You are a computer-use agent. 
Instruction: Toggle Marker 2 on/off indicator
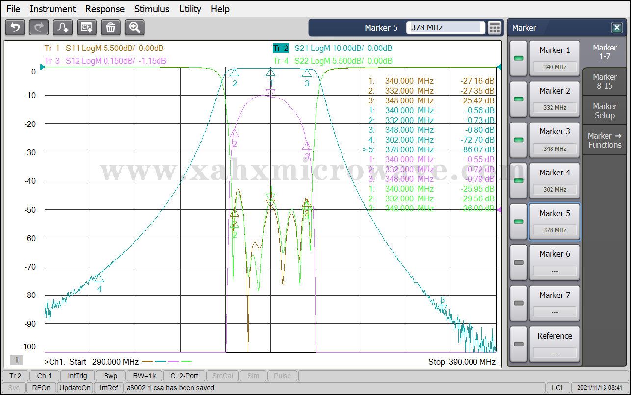(x=518, y=99)
